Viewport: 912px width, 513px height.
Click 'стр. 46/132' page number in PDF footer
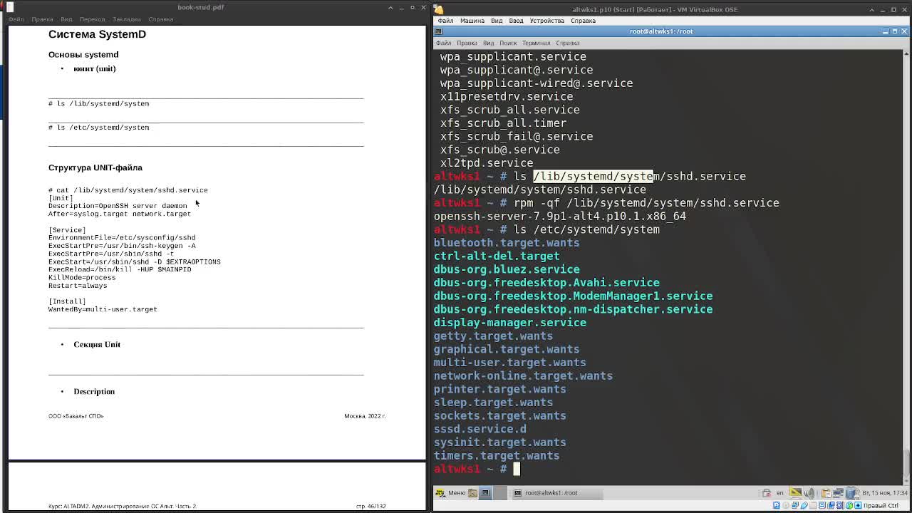370,506
